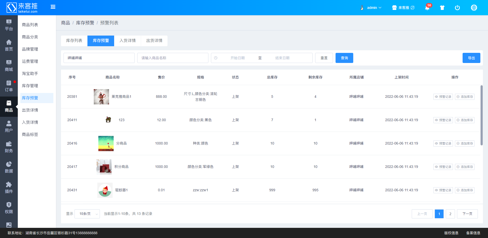The width and height of the screenshot is (488, 238).
Task: Click the 导出 export button
Action: [x=471, y=58]
